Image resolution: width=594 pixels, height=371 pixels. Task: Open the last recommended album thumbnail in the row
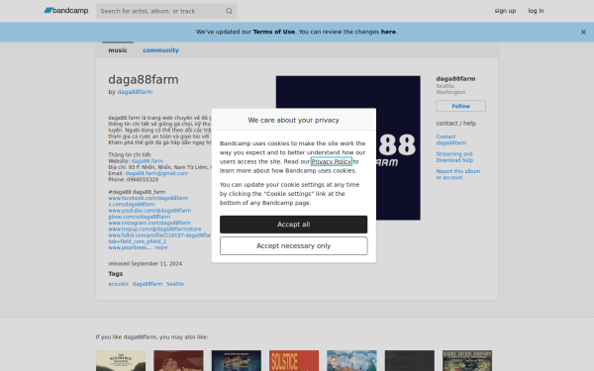pyautogui.click(x=467, y=360)
